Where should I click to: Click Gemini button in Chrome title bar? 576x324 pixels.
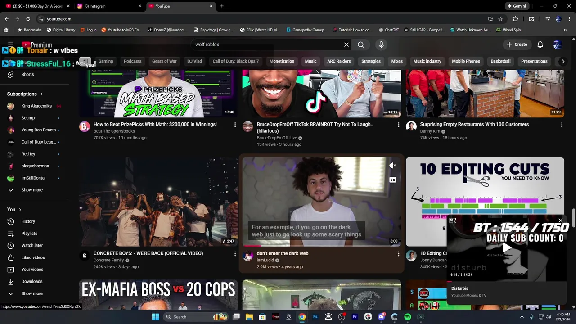(x=517, y=6)
